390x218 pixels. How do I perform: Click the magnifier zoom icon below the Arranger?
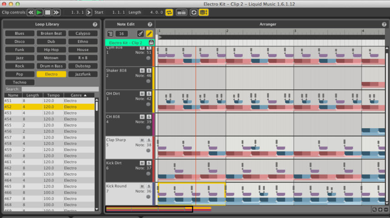(x=375, y=210)
